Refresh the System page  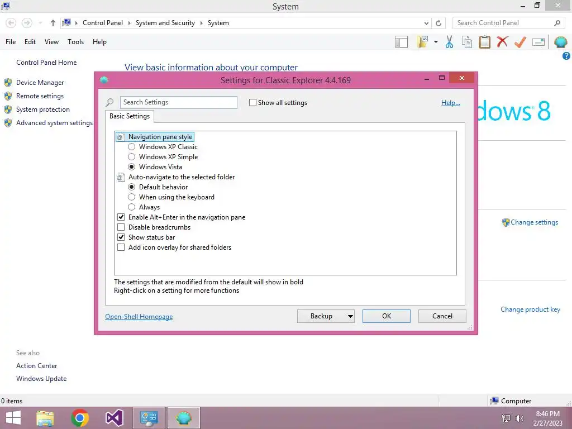(438, 23)
